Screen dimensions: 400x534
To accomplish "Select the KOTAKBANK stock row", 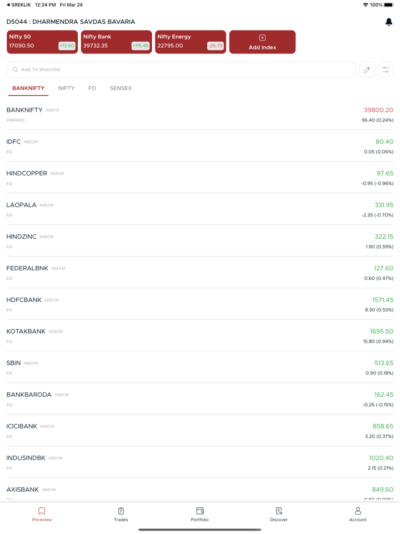I will pyautogui.click(x=199, y=335).
